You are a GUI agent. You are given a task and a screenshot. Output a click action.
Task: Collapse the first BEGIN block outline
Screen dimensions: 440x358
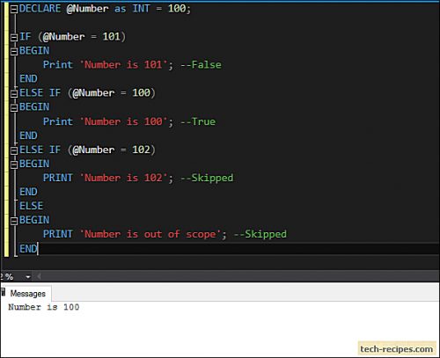point(14,52)
